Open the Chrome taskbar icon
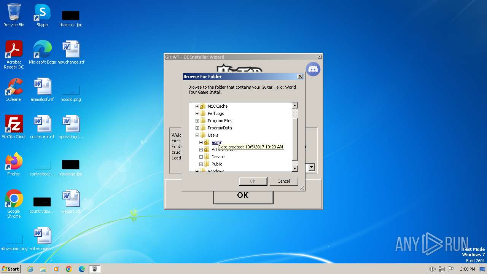The height and width of the screenshot is (274, 487). [x=69, y=269]
